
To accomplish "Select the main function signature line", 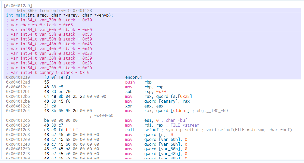I will tap(60, 15).
